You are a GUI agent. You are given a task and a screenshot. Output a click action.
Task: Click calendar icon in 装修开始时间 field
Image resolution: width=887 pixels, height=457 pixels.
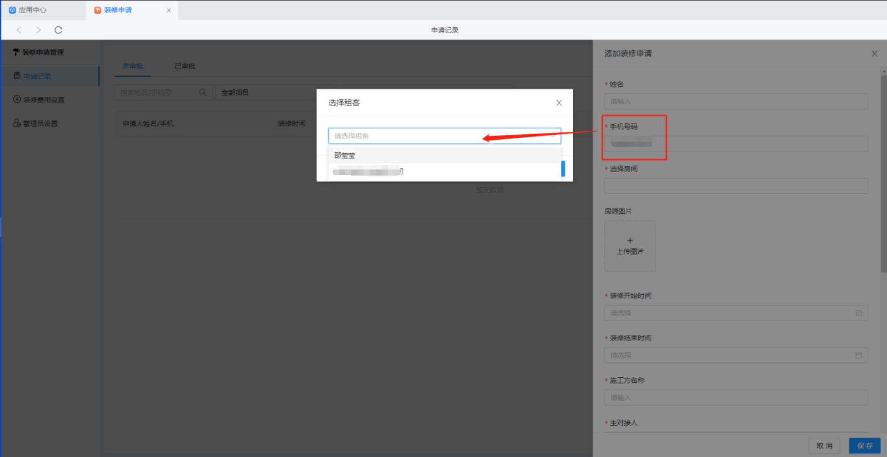(x=858, y=313)
